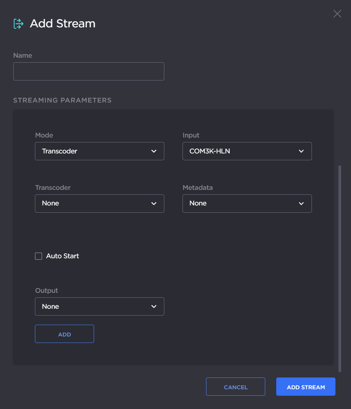Check Auto Start before adding stream
The image size is (351, 409).
[38, 256]
